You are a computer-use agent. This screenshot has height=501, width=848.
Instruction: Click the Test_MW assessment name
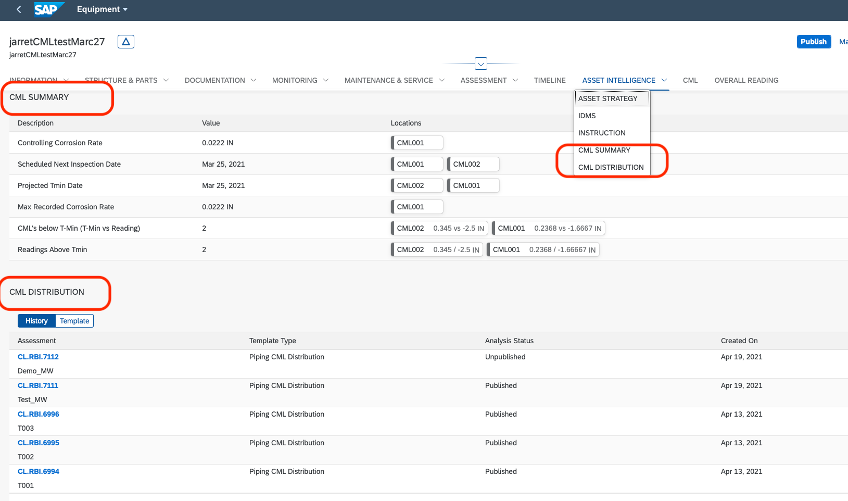point(32,399)
